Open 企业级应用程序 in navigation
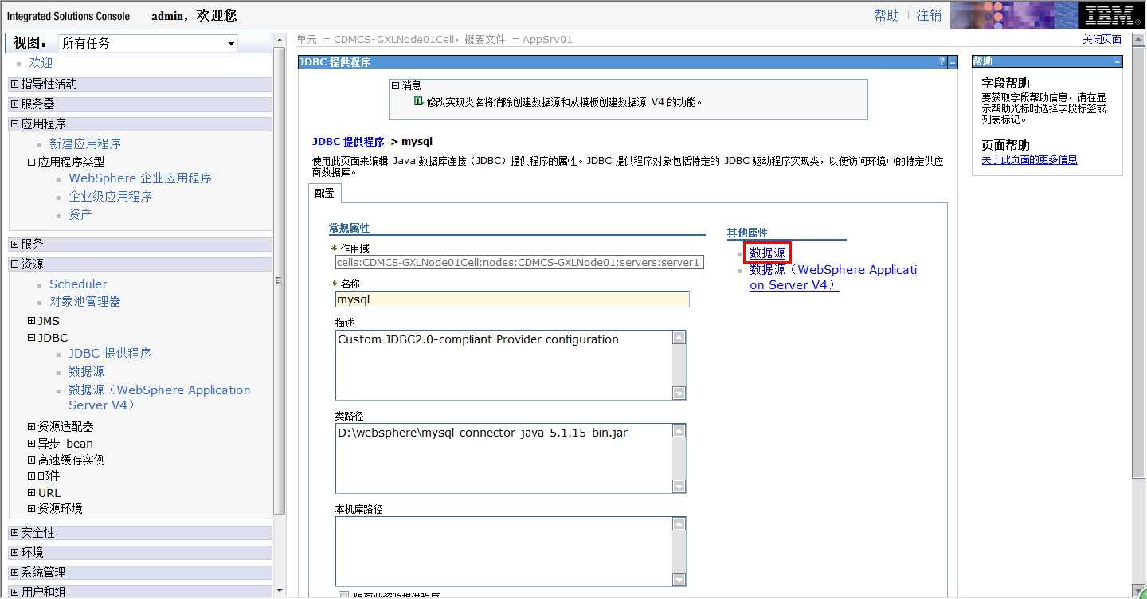This screenshot has height=599, width=1147. point(110,196)
